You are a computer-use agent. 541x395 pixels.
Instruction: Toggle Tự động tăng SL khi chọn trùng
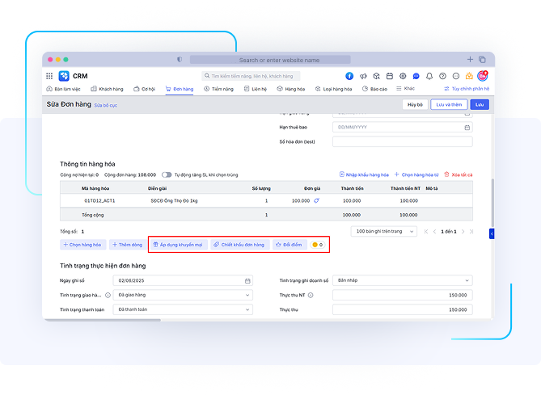167,174
